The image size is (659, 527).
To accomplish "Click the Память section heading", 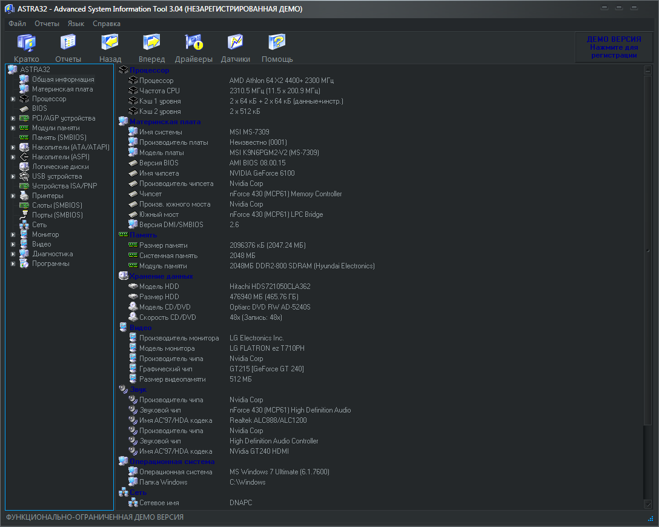I will (143, 234).
